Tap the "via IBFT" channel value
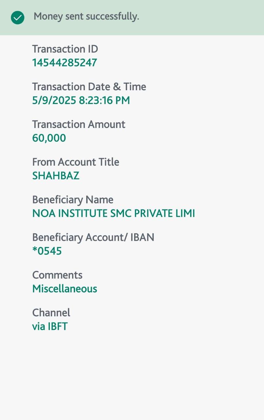 click(50, 327)
